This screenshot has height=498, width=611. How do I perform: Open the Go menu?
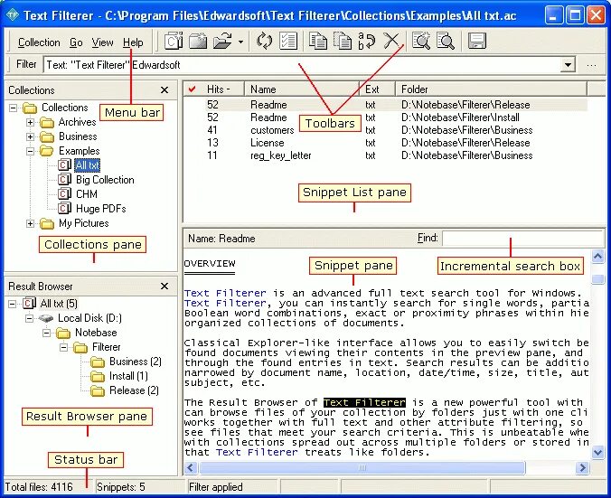click(x=76, y=42)
